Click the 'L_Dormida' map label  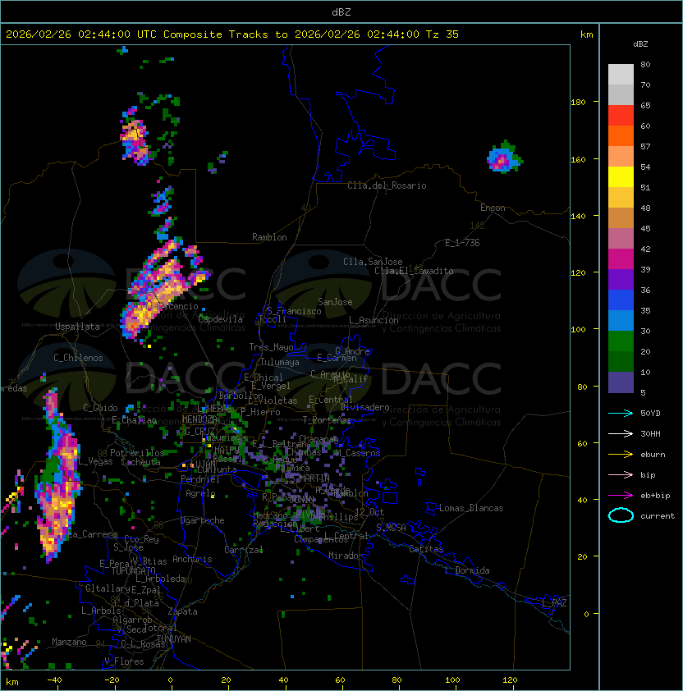click(x=467, y=570)
